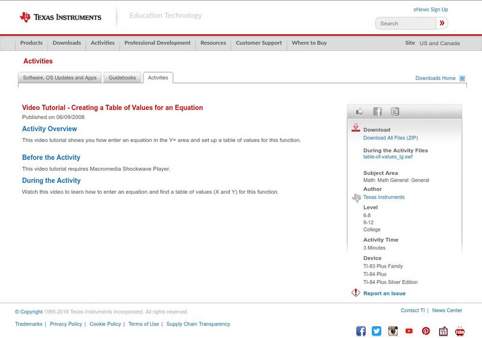Click the Activity Overview heading
The height and width of the screenshot is (338, 482).
click(49, 129)
